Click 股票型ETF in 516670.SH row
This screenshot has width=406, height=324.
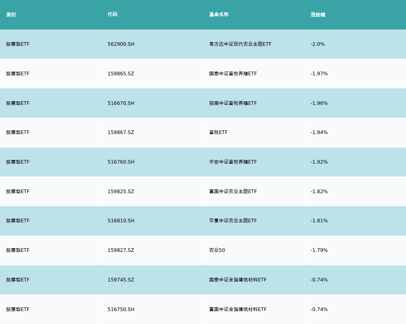[18, 103]
